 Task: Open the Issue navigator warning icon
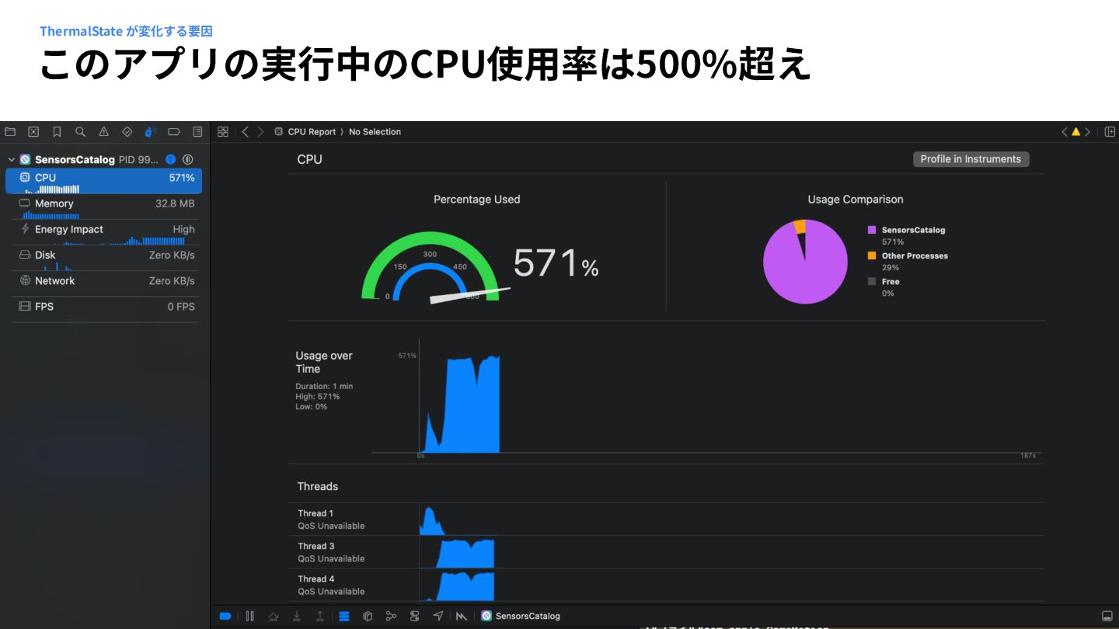click(103, 132)
